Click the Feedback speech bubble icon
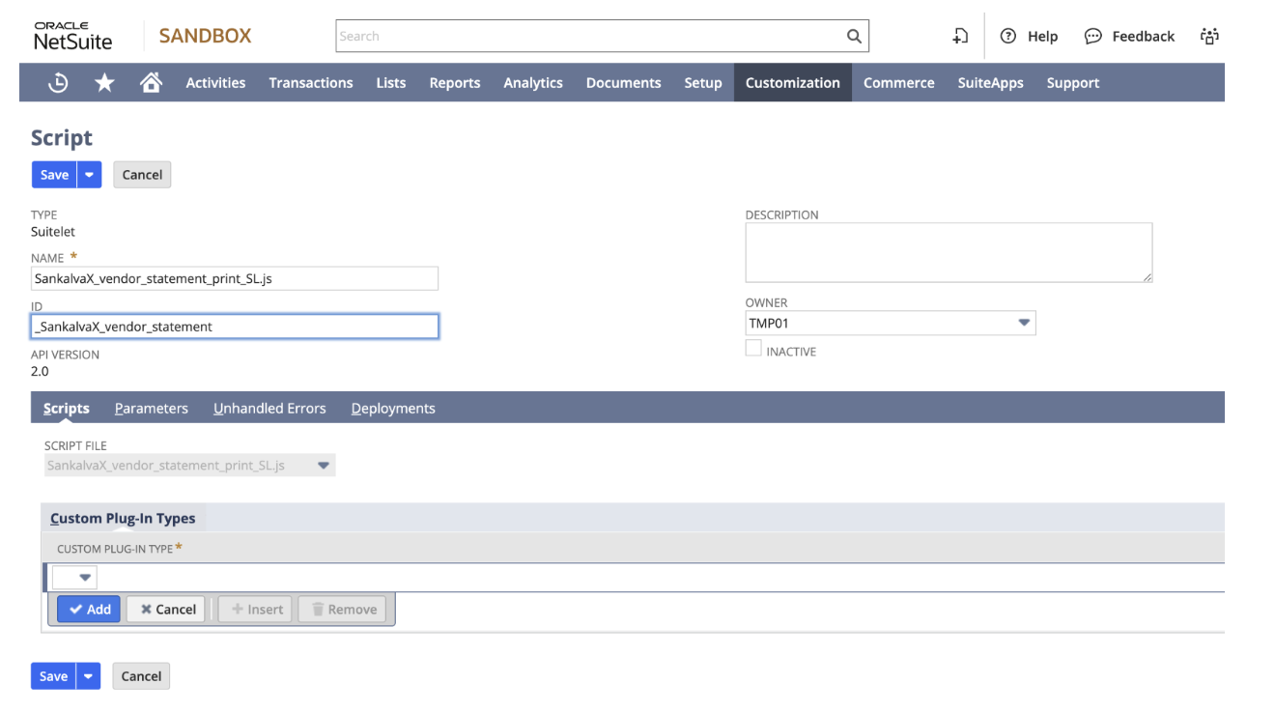This screenshot has width=1275, height=713. pyautogui.click(x=1093, y=37)
